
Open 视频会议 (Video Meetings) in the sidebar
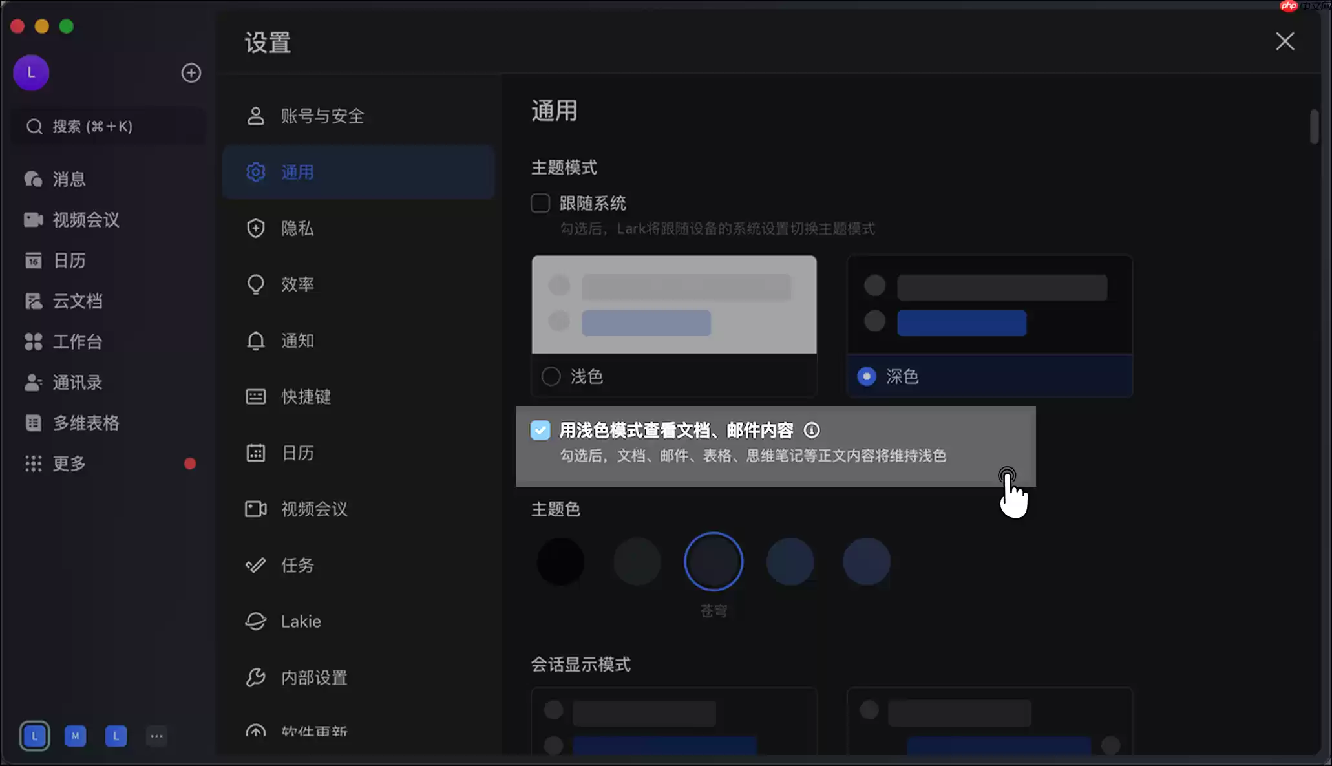86,220
